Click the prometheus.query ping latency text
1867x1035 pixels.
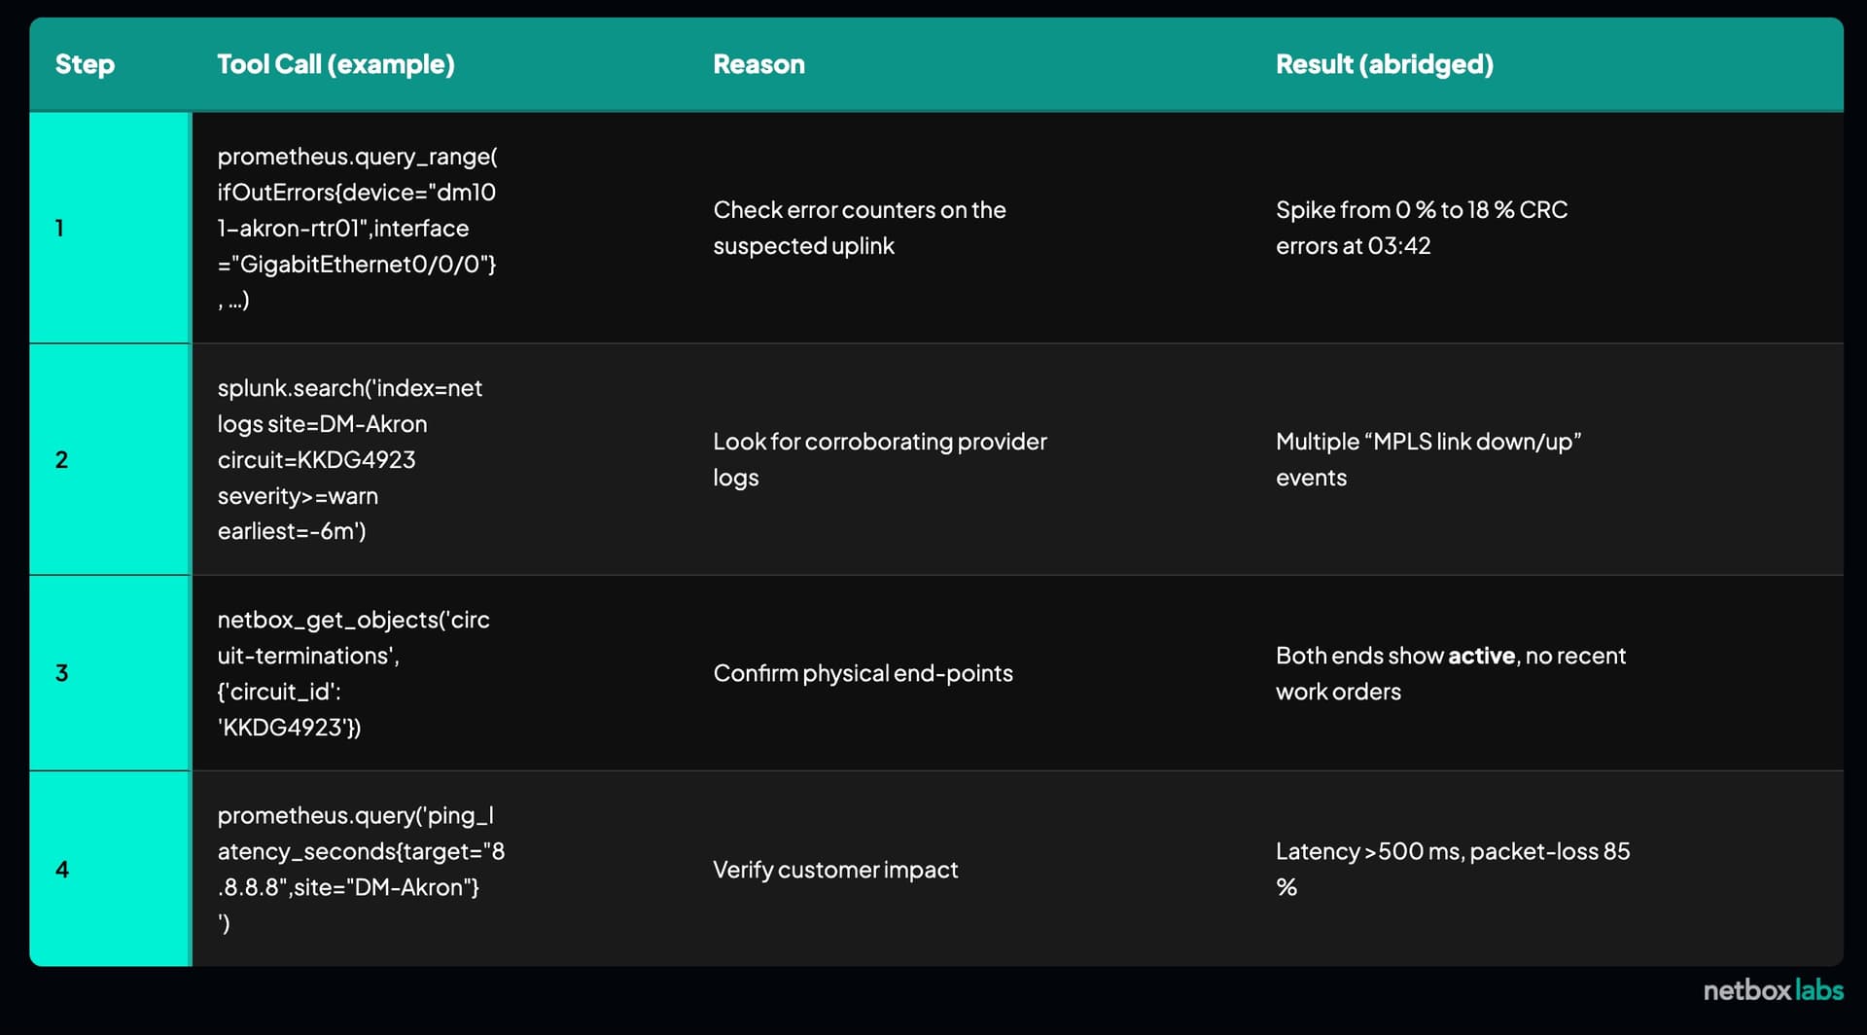click(x=361, y=869)
